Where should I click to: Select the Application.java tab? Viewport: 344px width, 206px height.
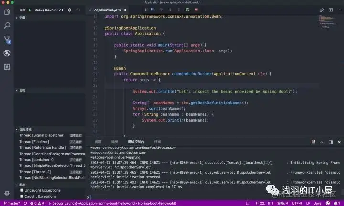(x=107, y=10)
